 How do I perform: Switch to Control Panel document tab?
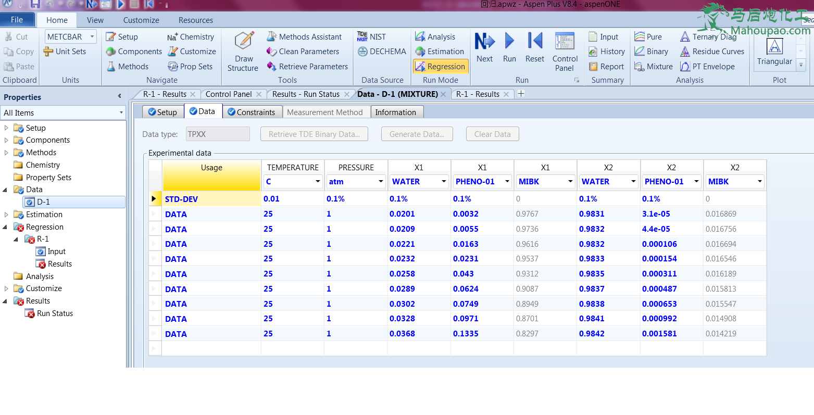pos(229,94)
